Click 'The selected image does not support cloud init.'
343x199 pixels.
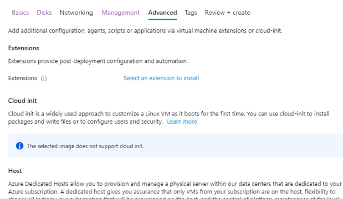[x=85, y=146]
